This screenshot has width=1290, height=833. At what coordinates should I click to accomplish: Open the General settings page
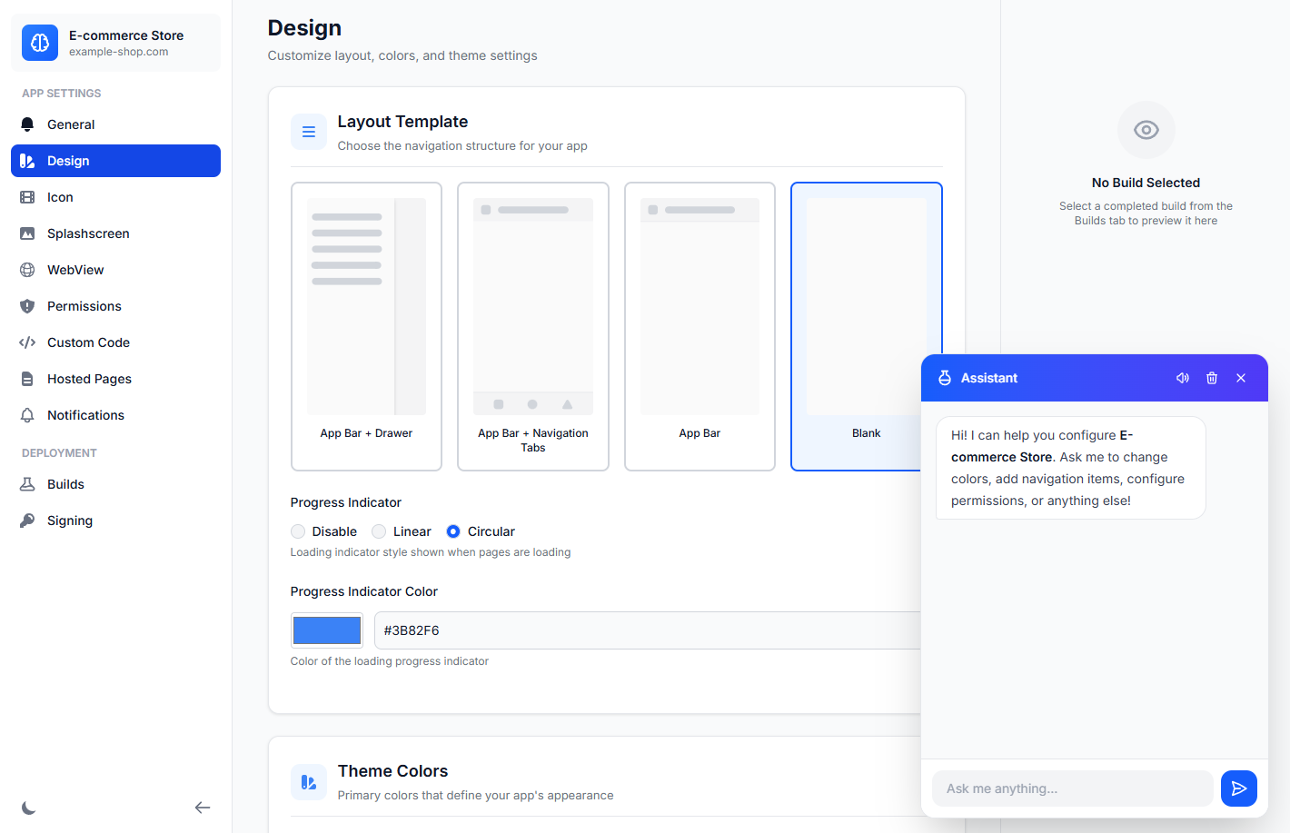(71, 124)
